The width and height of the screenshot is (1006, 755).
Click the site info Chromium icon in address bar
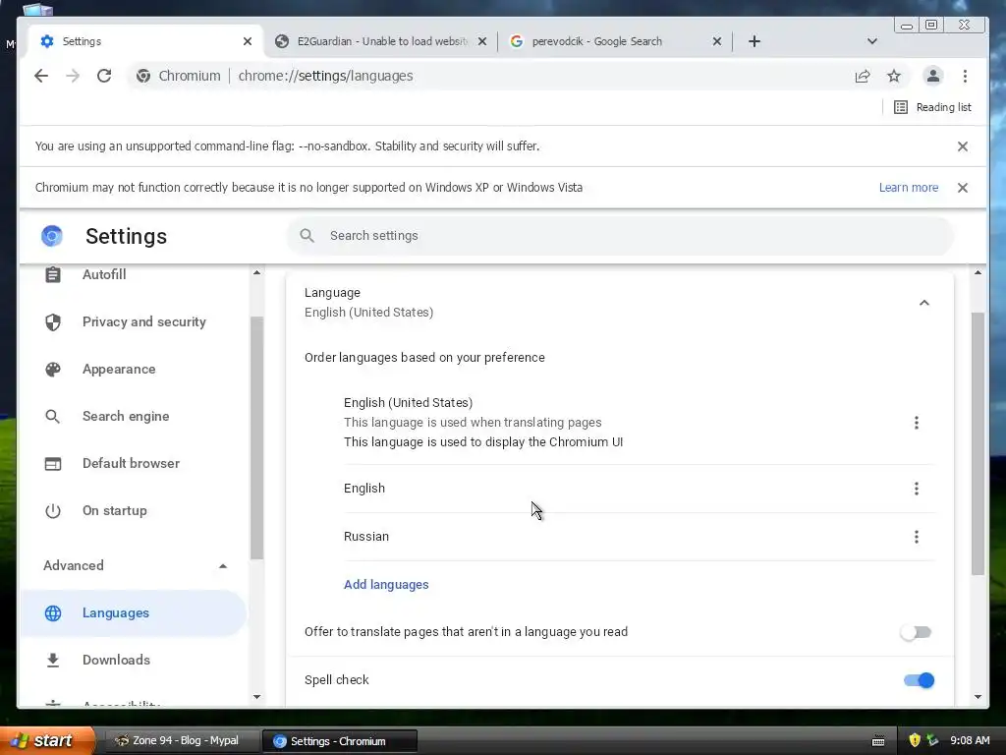(x=143, y=76)
